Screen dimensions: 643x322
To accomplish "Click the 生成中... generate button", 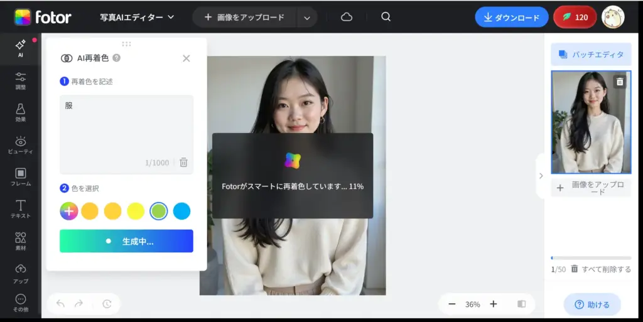I will coord(126,241).
